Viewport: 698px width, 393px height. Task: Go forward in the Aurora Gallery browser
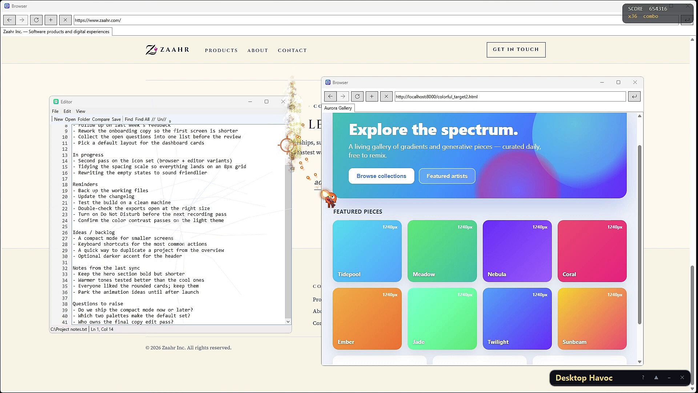click(x=343, y=96)
